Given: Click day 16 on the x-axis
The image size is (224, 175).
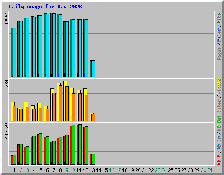Looking at the screenshot, I should [112, 170].
